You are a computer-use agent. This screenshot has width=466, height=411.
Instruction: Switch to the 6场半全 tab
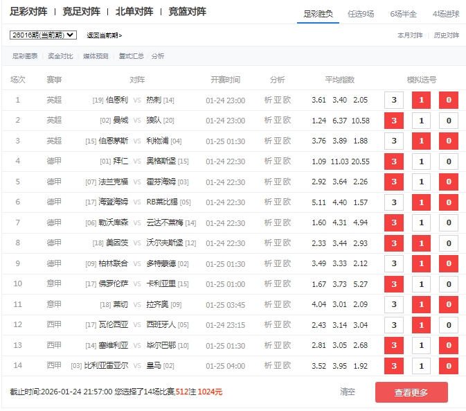coord(403,13)
